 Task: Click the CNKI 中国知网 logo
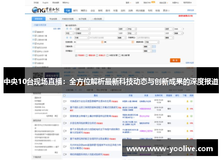coord(45,10)
